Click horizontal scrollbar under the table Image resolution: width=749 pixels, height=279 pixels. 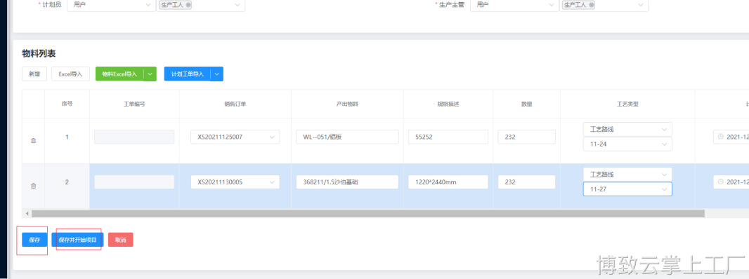tap(367, 214)
